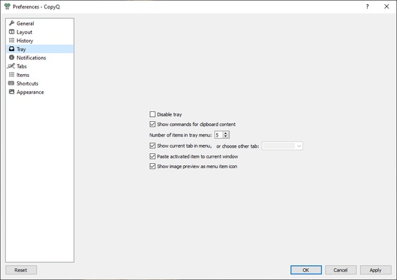Click the help question mark button

(x=367, y=6)
